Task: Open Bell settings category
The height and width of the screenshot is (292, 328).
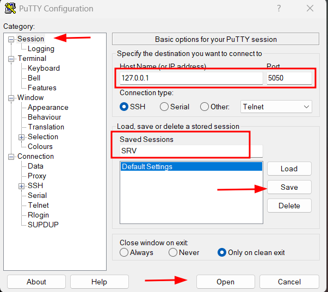Action: (34, 78)
